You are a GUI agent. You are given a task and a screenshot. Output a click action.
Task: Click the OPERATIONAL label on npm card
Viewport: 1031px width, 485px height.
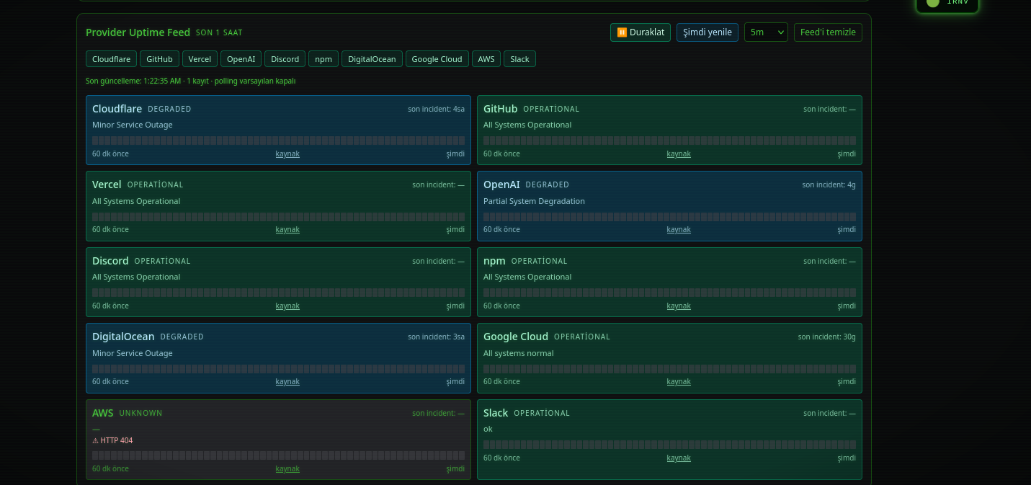pos(539,261)
